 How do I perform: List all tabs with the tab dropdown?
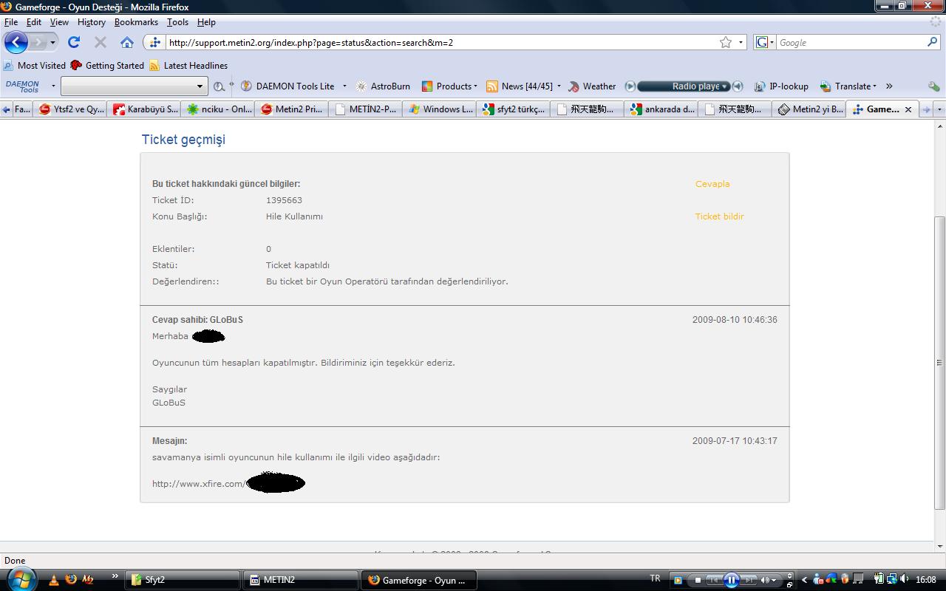tap(939, 109)
